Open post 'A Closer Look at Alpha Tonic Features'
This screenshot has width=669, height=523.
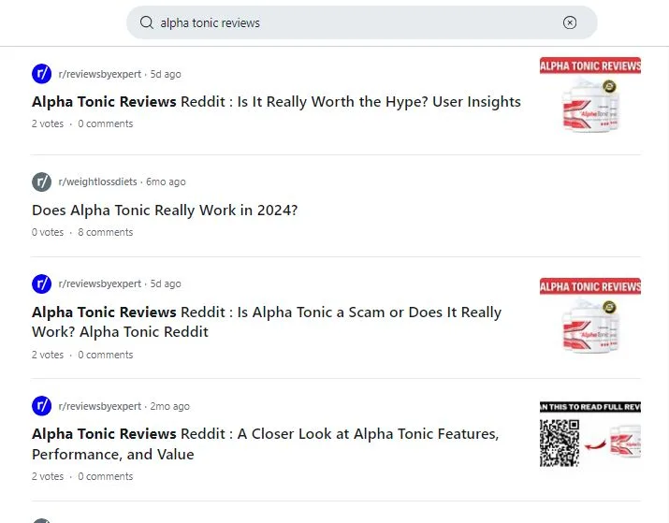(x=266, y=444)
